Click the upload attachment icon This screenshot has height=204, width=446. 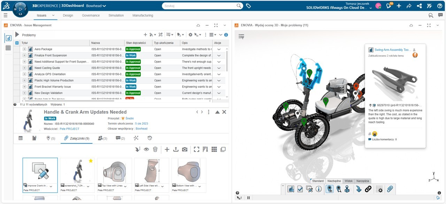coord(176,149)
